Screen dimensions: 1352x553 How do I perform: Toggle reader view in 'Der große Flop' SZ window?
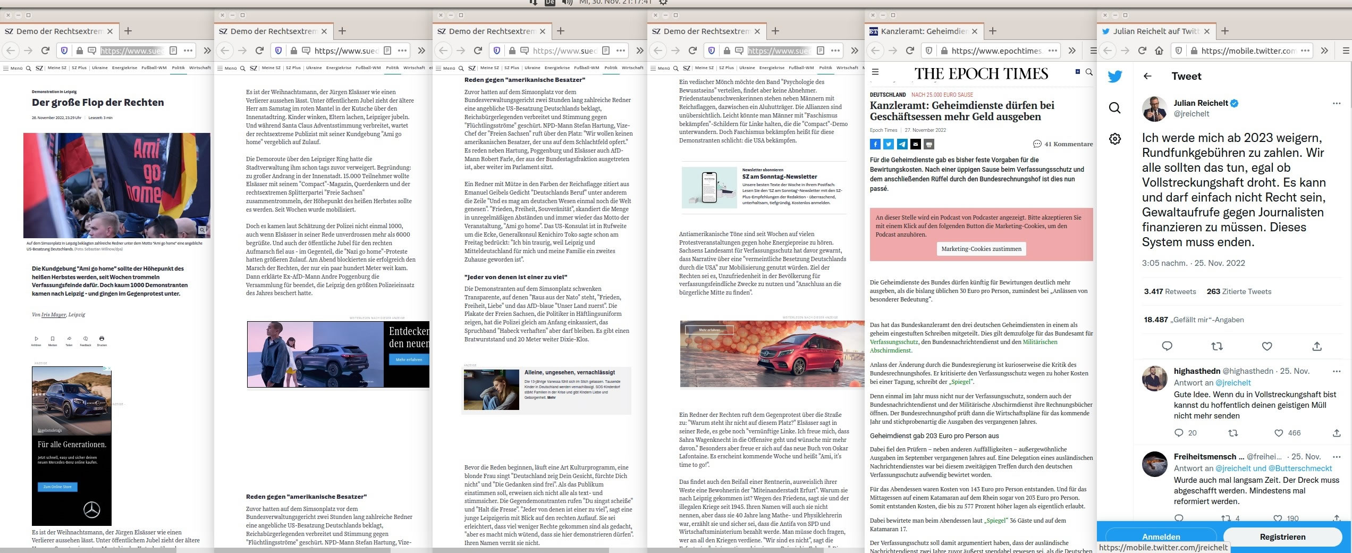click(x=173, y=51)
